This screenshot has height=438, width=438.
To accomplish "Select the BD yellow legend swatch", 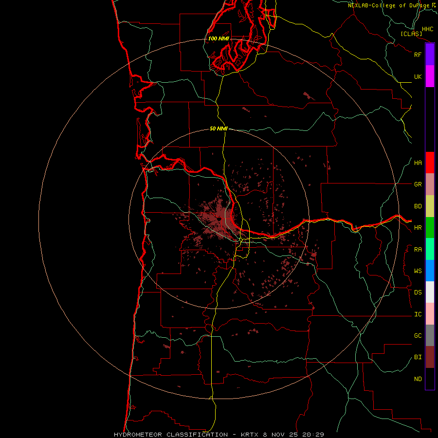I will pyautogui.click(x=430, y=206).
